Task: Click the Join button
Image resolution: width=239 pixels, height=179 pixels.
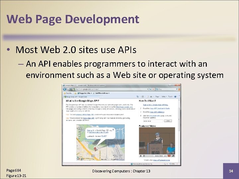Action: 168,121
